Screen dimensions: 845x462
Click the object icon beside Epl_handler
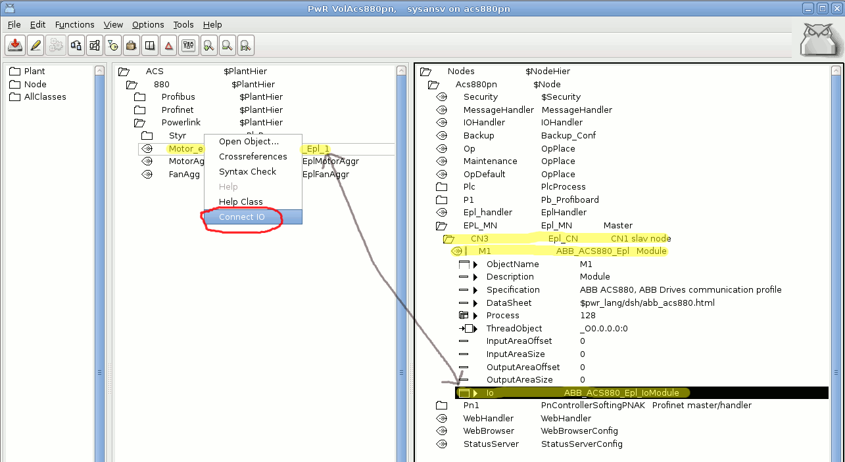tap(442, 213)
